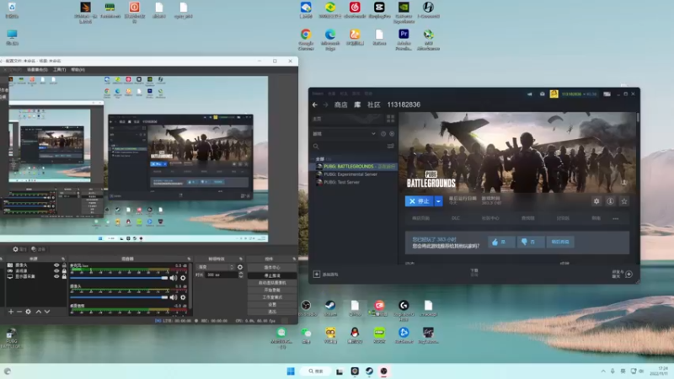Open Google Chrome from the desktop
This screenshot has height=379, width=674.
[306, 38]
